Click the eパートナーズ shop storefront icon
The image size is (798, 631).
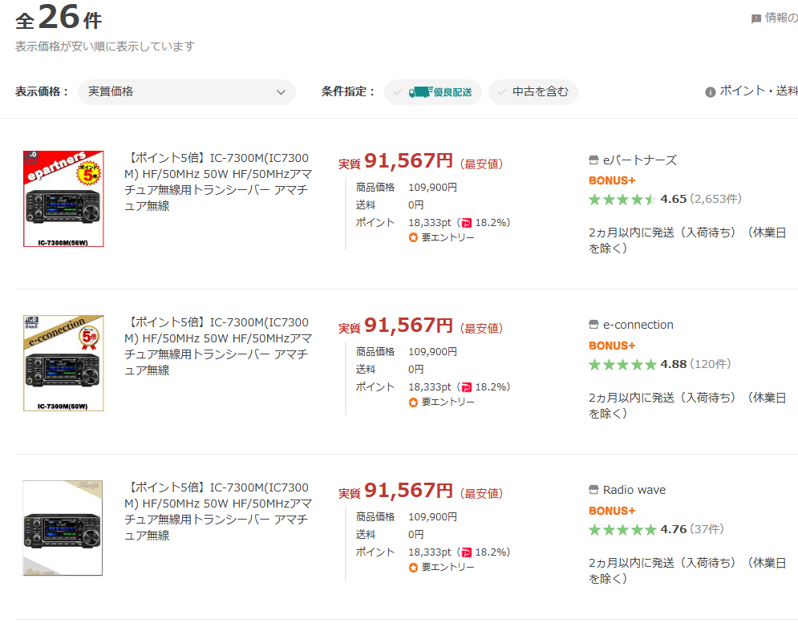tap(593, 160)
